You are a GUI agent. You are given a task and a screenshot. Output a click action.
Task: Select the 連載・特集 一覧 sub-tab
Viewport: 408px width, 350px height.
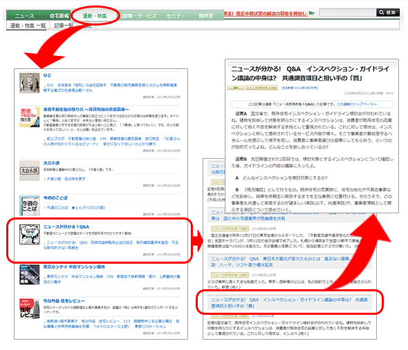pyautogui.click(x=28, y=26)
